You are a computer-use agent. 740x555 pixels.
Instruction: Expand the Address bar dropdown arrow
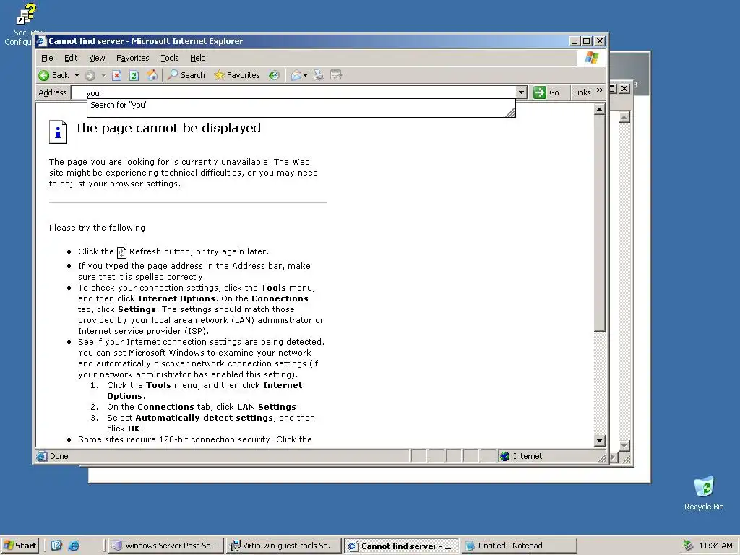point(522,92)
